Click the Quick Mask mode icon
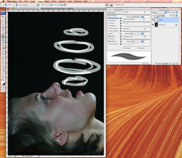The width and height of the screenshot is (182, 158). (3, 87)
